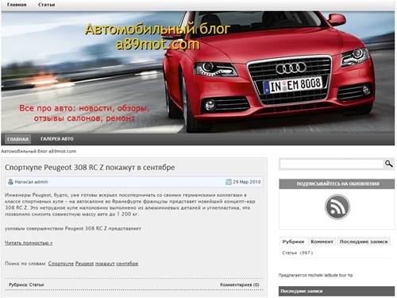This screenshot has height=298, width=397.
Task: Follow the Читать полностью link
Action: [x=29, y=242]
